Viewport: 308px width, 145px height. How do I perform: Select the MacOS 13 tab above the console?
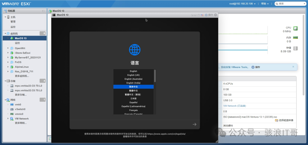(x=56, y=11)
